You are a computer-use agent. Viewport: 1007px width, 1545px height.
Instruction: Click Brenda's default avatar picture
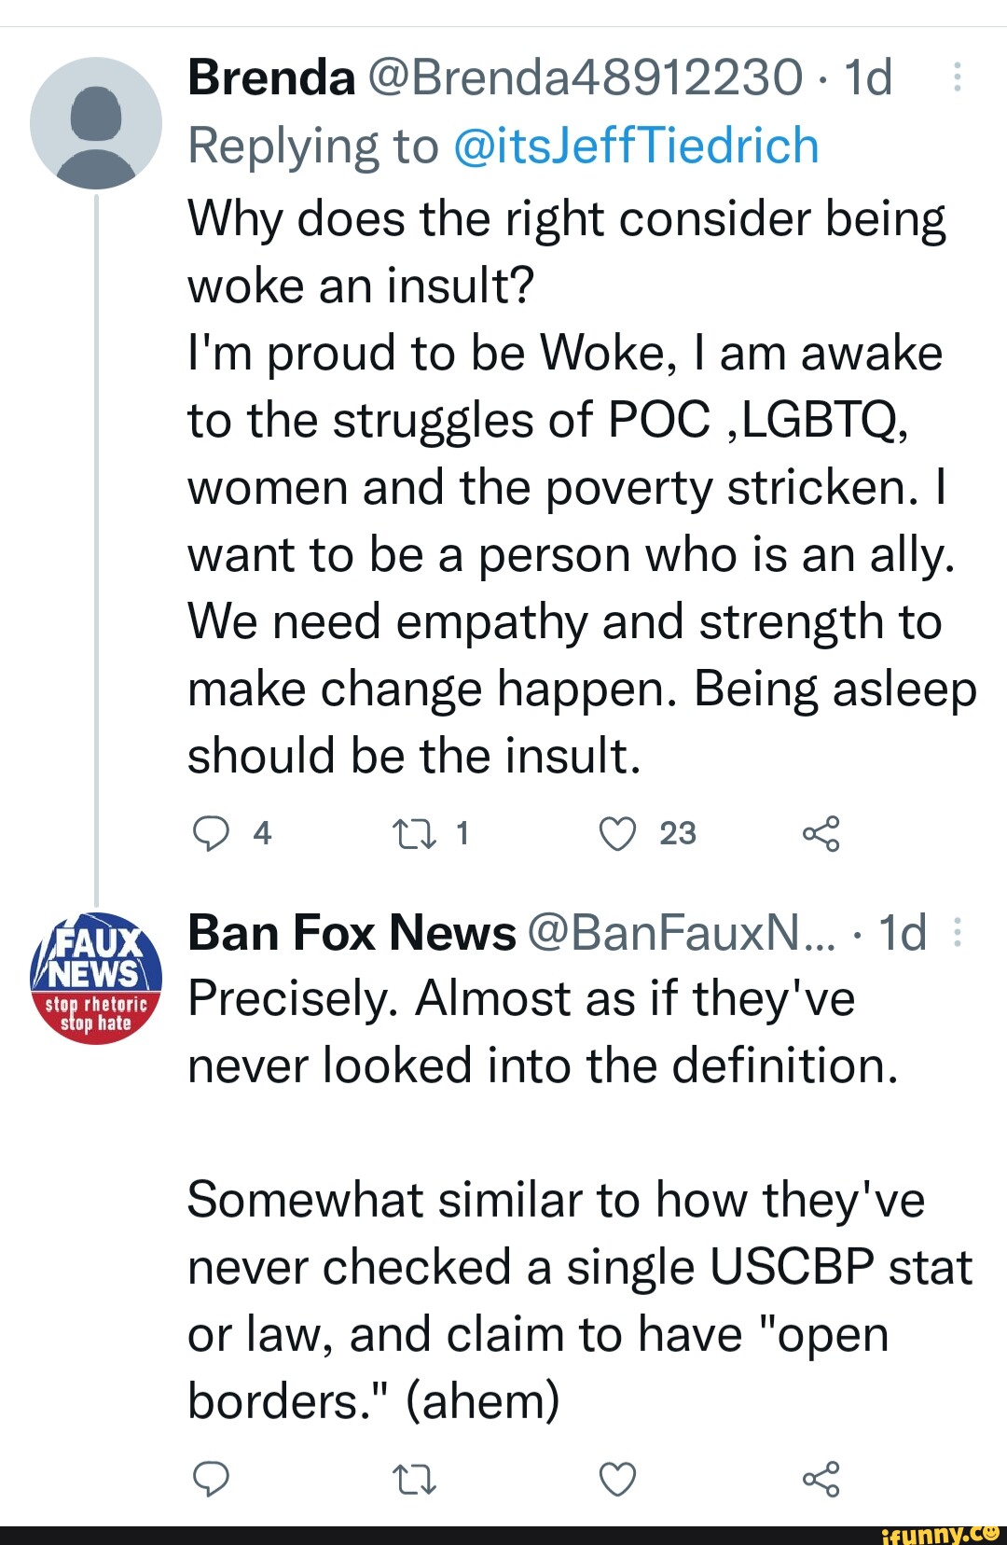(x=96, y=123)
